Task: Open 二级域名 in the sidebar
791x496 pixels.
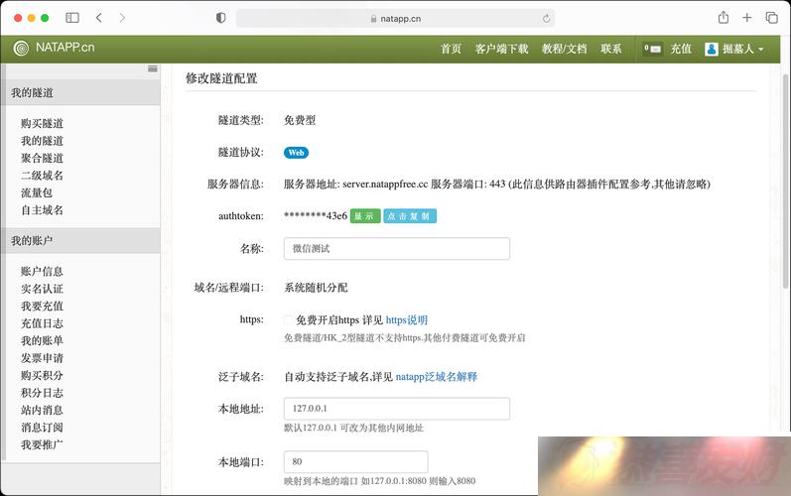Action: [42, 176]
